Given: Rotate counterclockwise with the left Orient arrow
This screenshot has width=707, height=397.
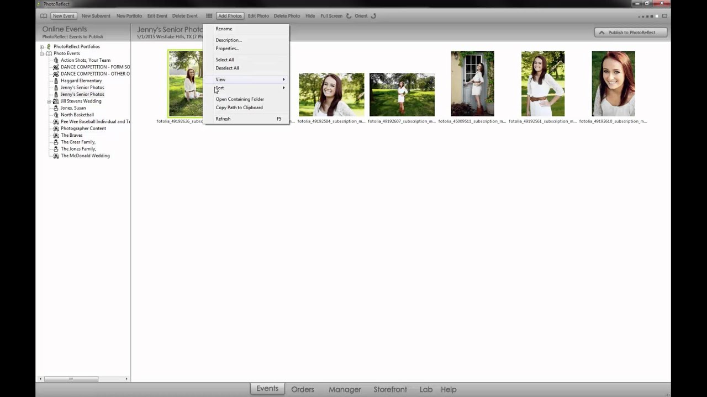Looking at the screenshot, I should click(x=349, y=16).
